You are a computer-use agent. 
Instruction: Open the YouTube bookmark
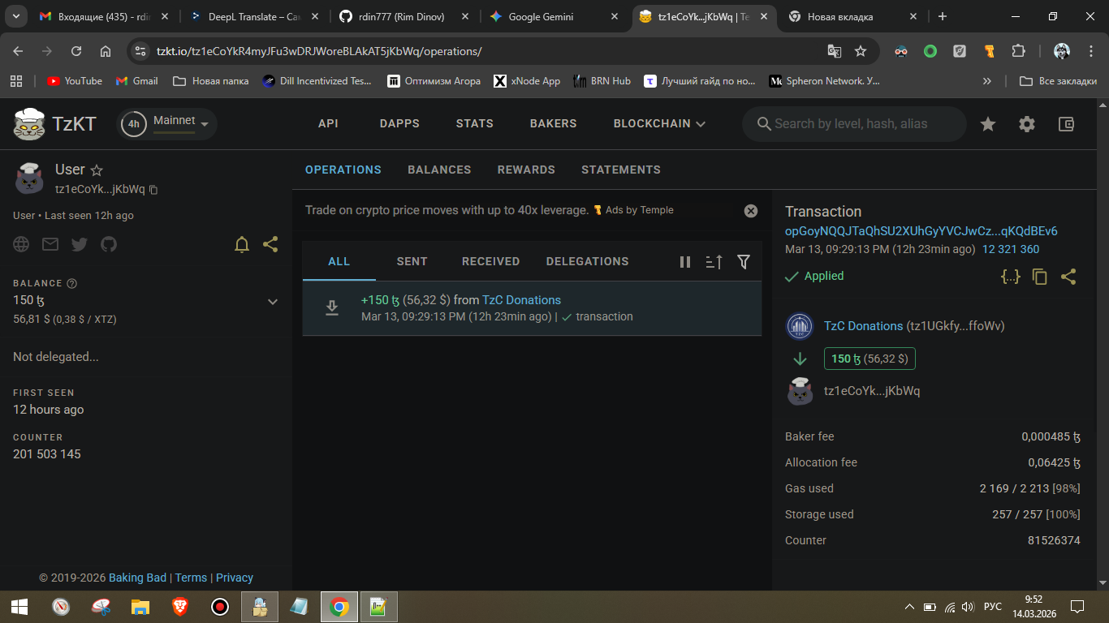[75, 81]
